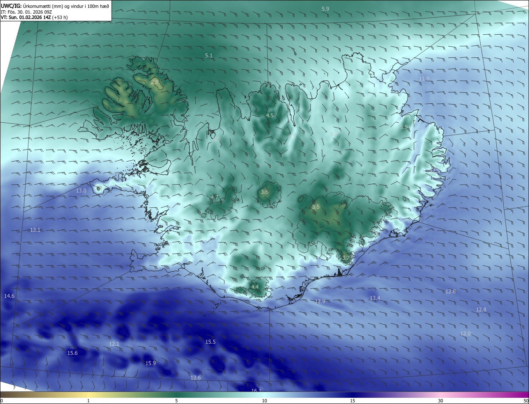
Task: Click the map title 'UWC/IG: Úrkomumætti (mm)'
Action: (x=32, y=6)
